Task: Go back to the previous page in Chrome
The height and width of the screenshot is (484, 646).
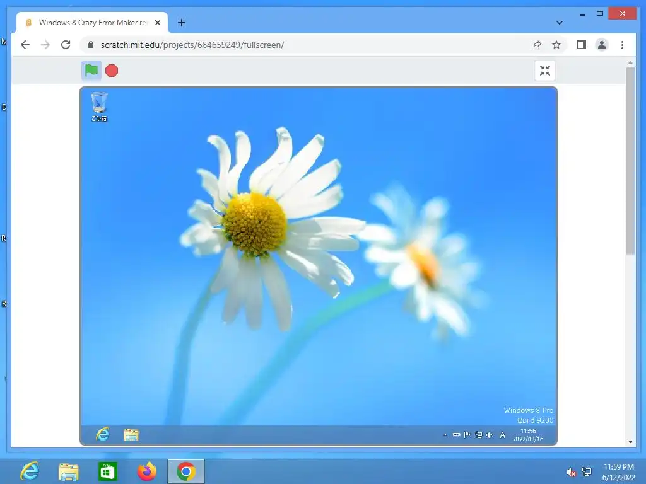Action: (25, 45)
